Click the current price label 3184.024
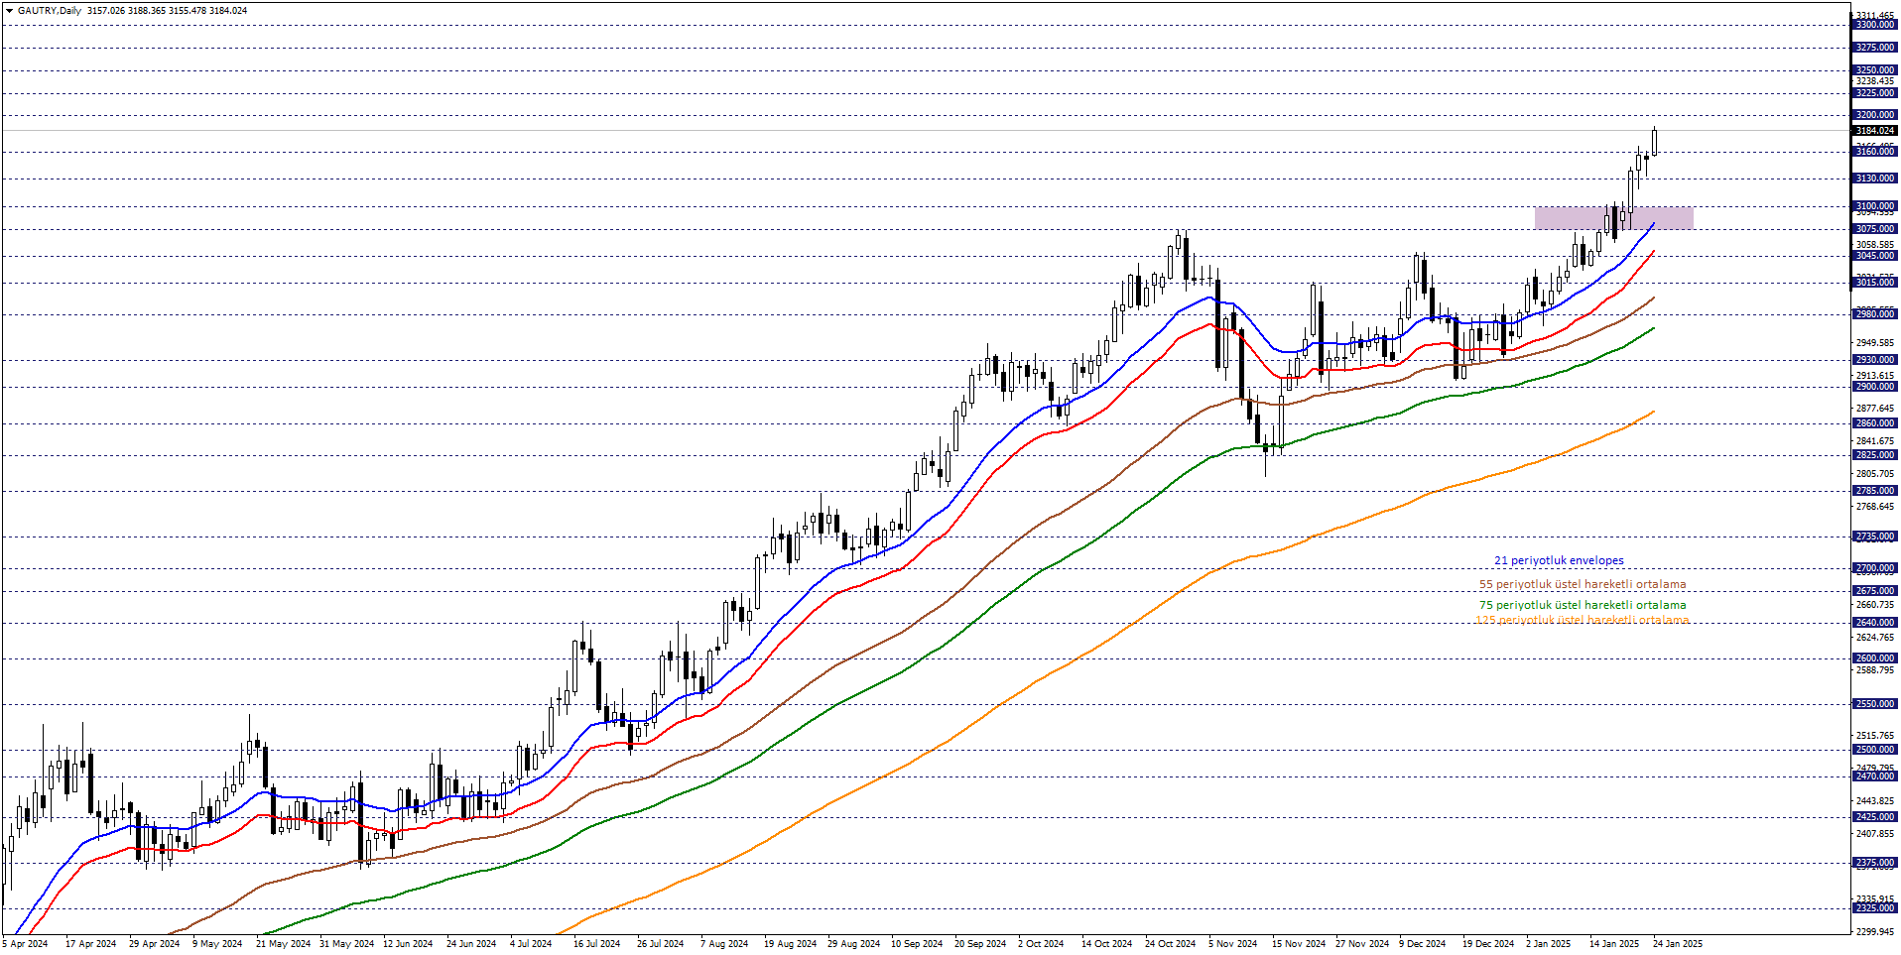The image size is (1901, 955). (1875, 131)
